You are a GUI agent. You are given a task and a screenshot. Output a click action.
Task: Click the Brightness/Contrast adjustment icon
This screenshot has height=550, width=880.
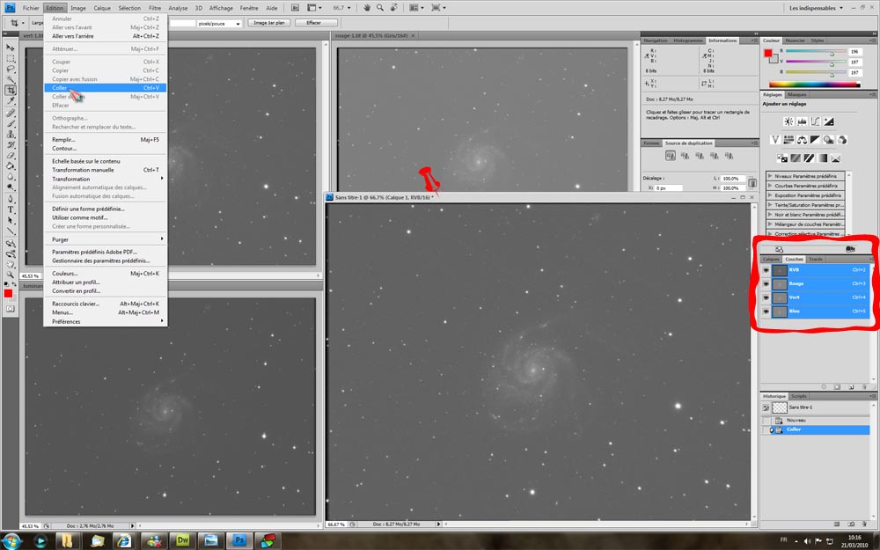tap(788, 121)
